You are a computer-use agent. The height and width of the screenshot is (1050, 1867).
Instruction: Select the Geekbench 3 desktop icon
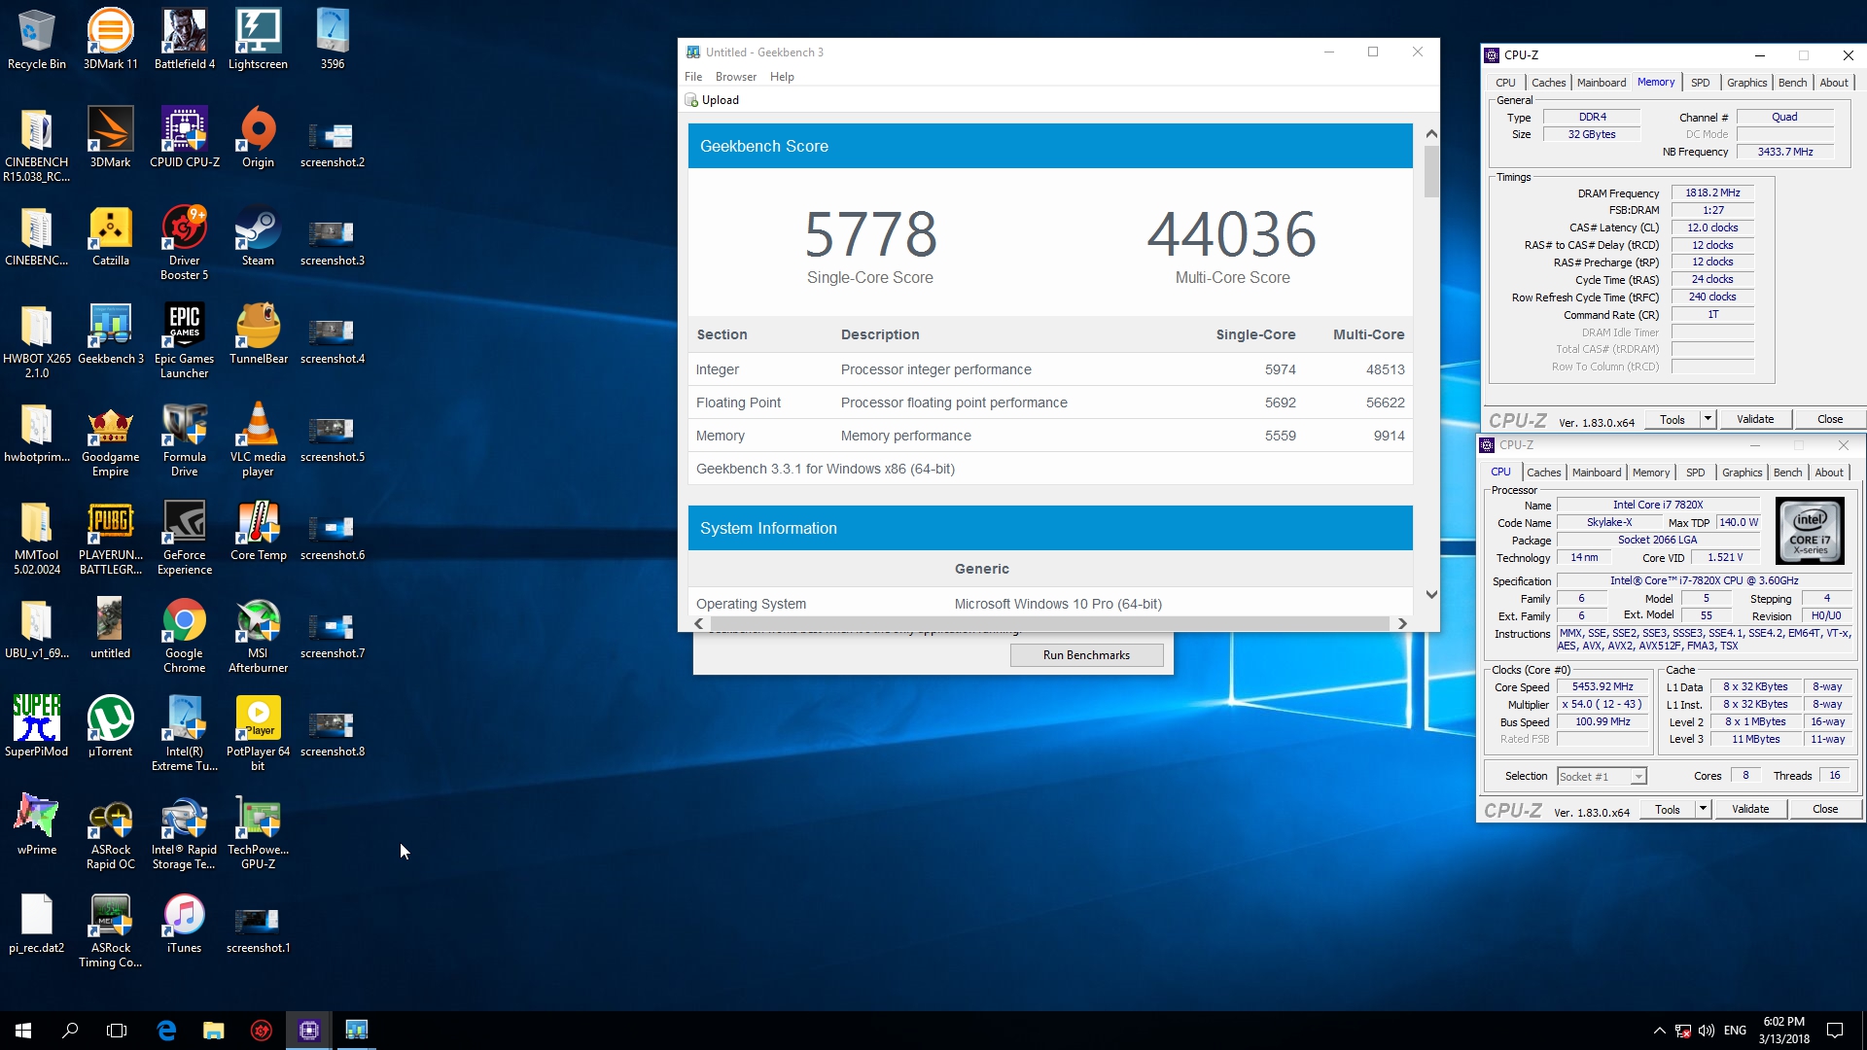[110, 333]
